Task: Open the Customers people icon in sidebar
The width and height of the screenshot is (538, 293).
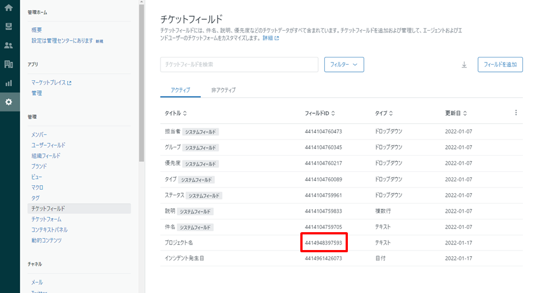Action: pos(8,45)
